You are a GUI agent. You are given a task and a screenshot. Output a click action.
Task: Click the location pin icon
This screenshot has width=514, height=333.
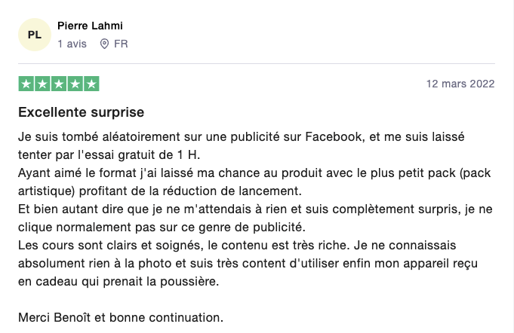coord(104,44)
